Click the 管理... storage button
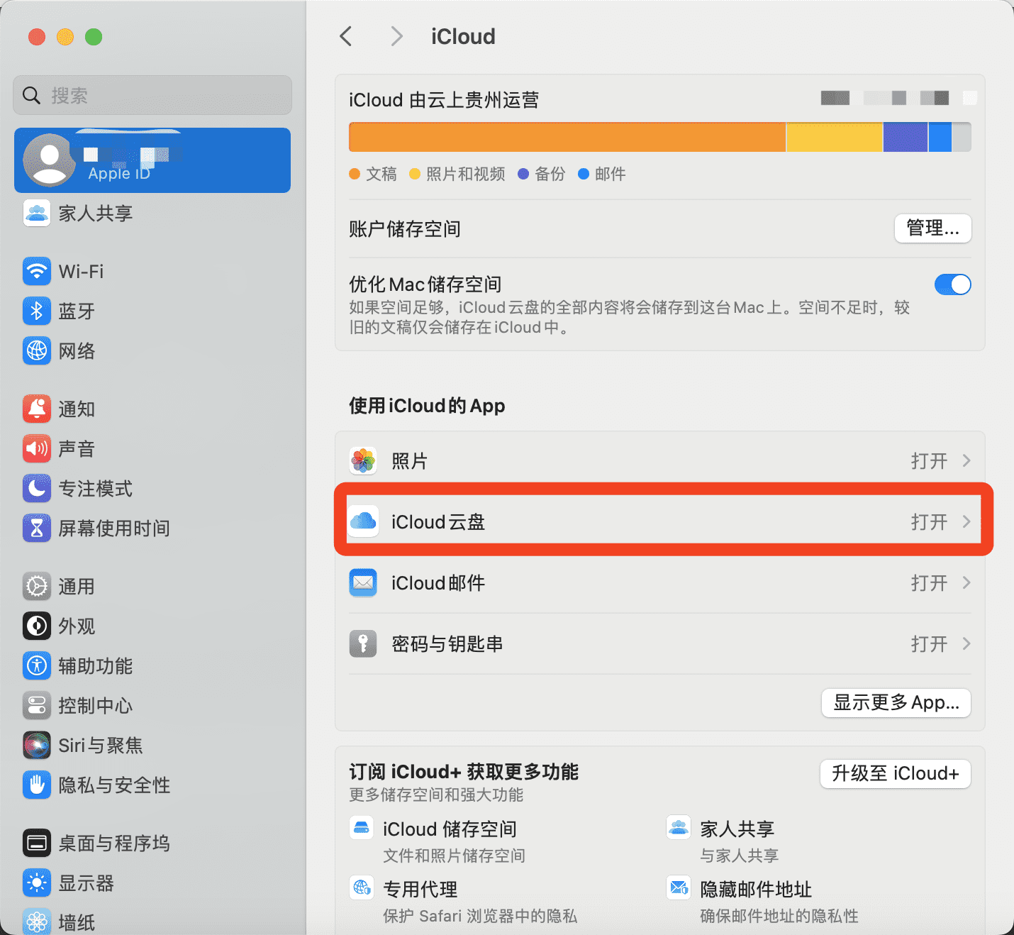The image size is (1014, 935). [x=932, y=228]
